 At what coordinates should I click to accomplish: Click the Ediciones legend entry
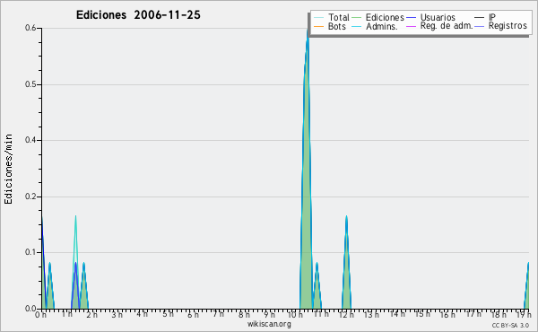[378, 17]
